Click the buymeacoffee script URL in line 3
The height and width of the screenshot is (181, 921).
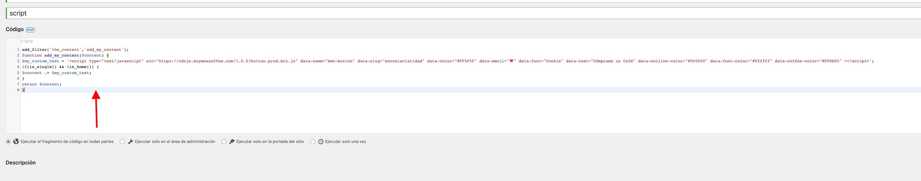(227, 61)
